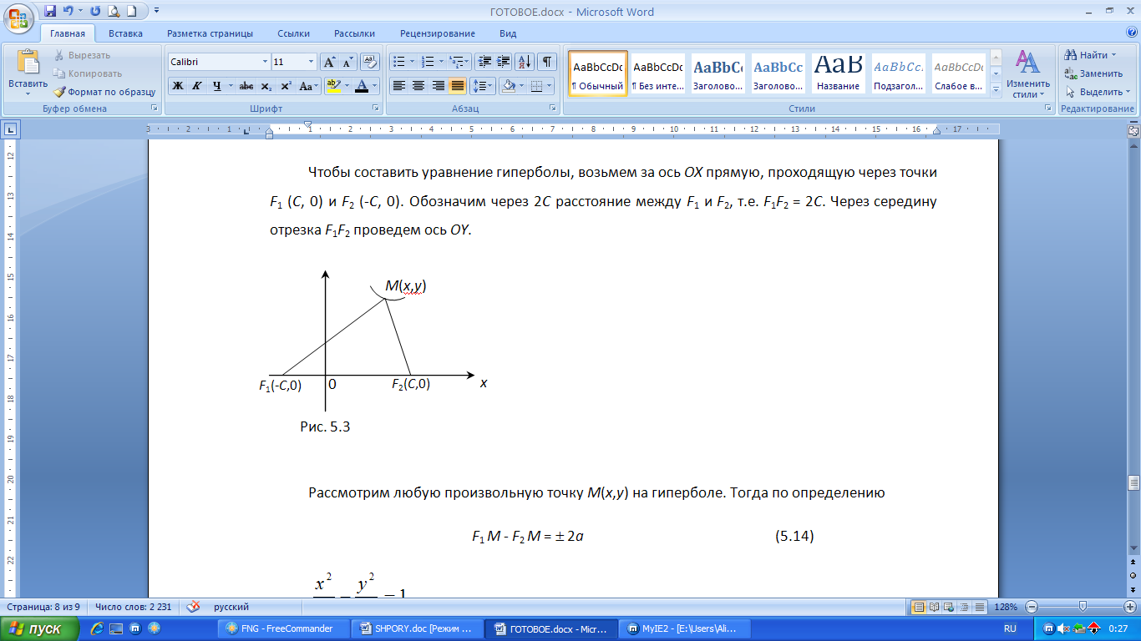Click the proofing errors icon in status bar
The height and width of the screenshot is (641, 1141).
pyautogui.click(x=193, y=607)
